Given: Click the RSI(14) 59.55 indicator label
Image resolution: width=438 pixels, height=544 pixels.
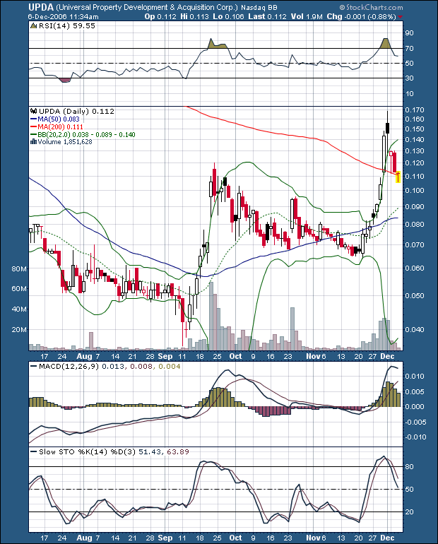Looking at the screenshot, I should point(66,25).
